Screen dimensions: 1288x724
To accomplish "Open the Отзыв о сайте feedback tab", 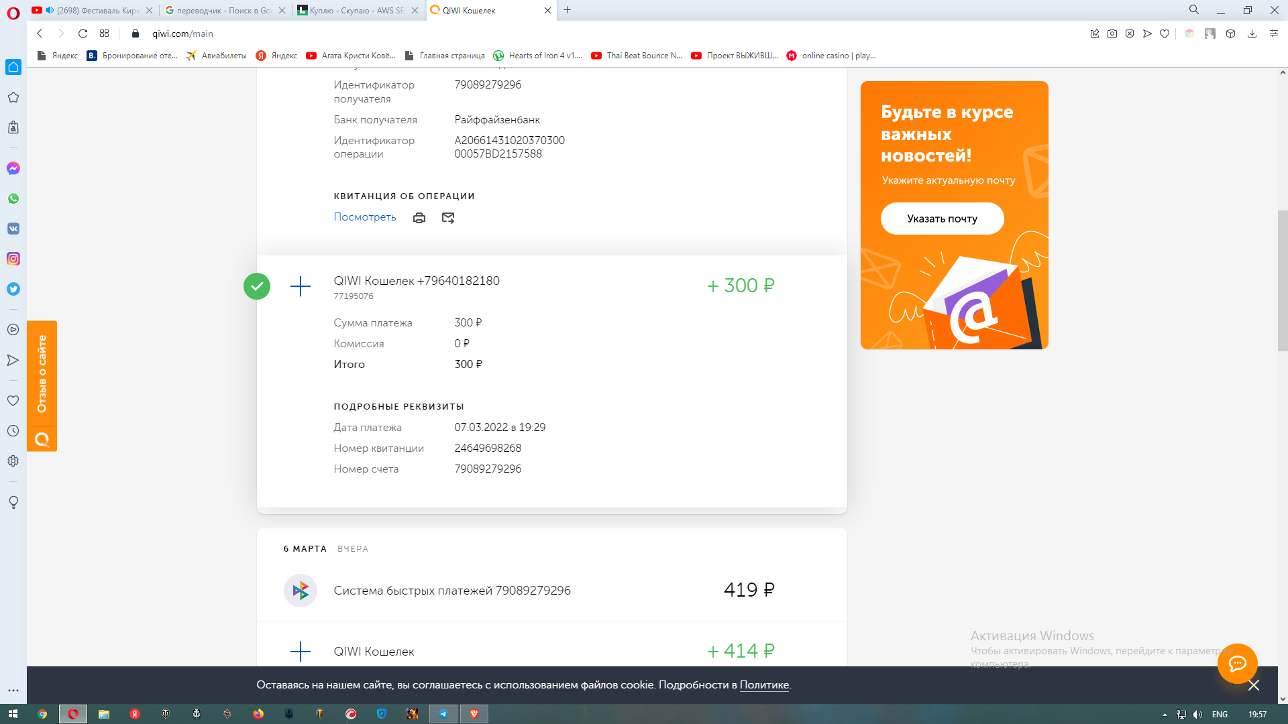I will [x=42, y=386].
